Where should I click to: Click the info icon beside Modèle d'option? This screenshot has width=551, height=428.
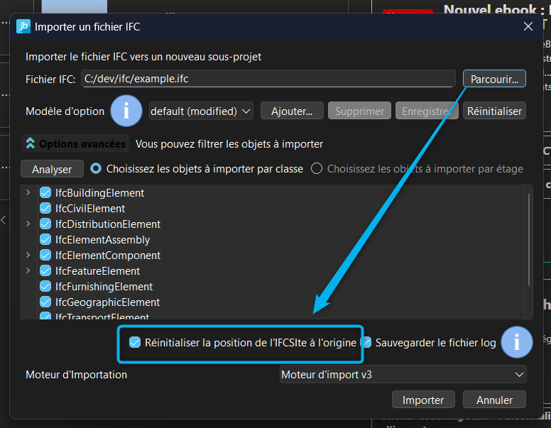pos(126,111)
